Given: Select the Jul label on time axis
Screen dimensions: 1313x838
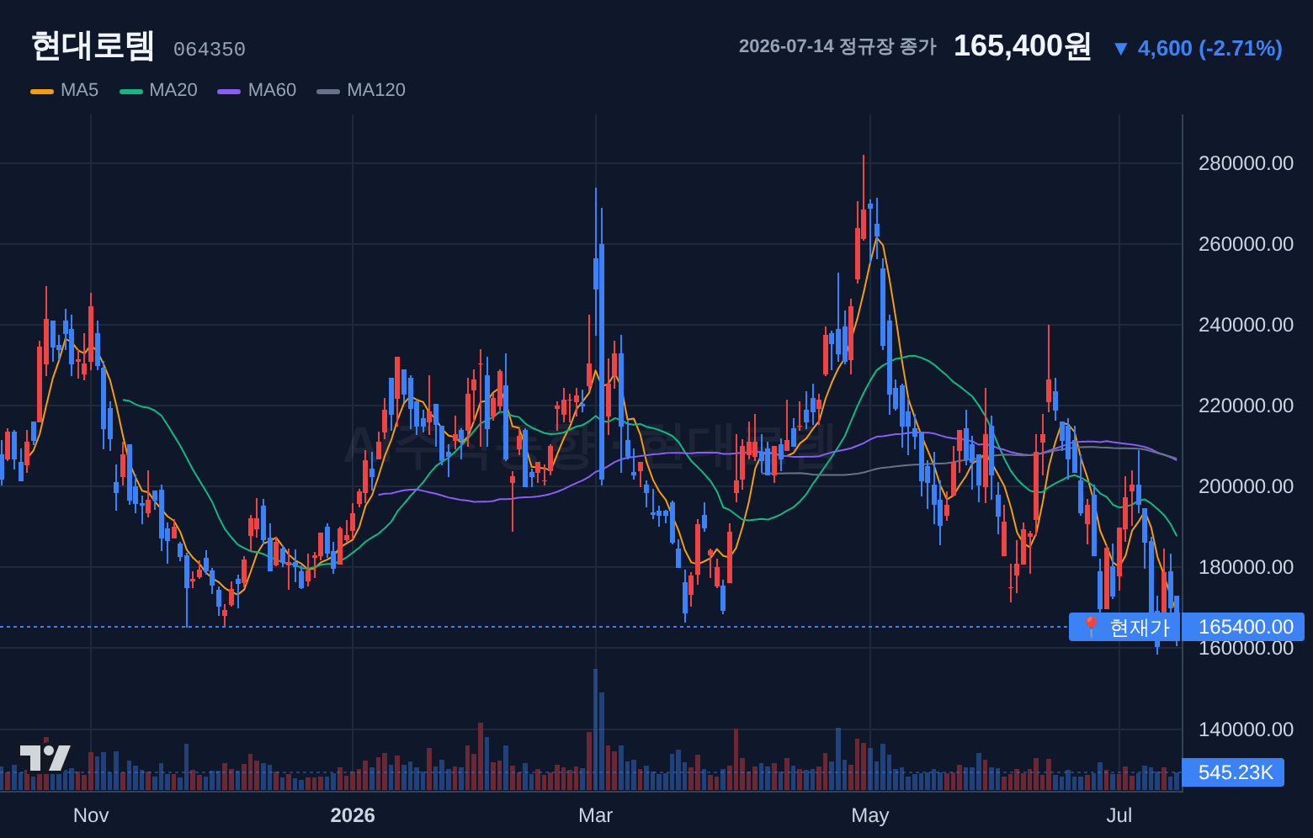Looking at the screenshot, I should (1119, 815).
